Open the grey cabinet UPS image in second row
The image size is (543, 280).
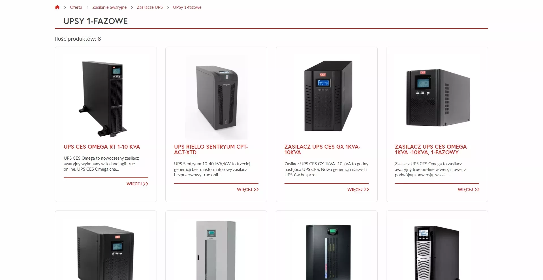(216, 250)
